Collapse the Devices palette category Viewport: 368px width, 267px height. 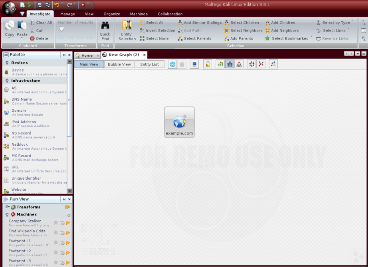click(7, 63)
